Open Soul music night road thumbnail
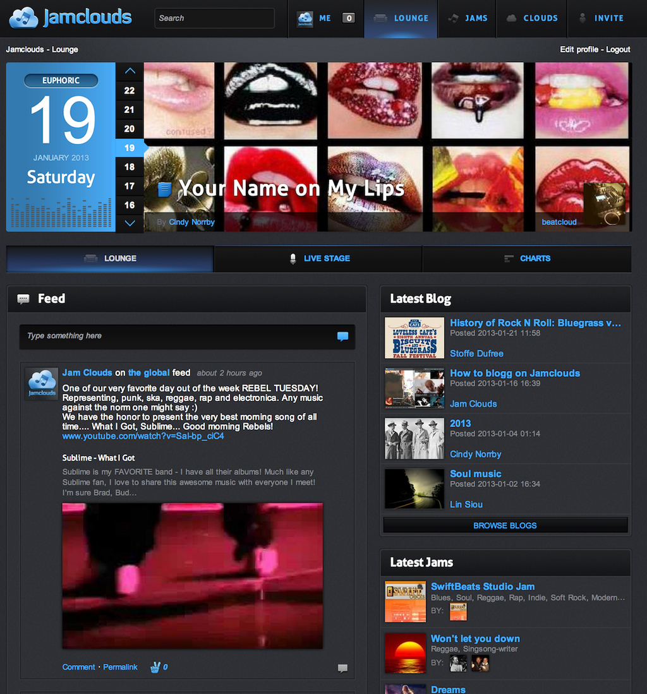 pos(414,489)
